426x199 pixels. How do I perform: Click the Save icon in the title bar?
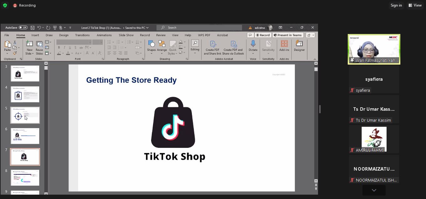pyautogui.click(x=32, y=28)
